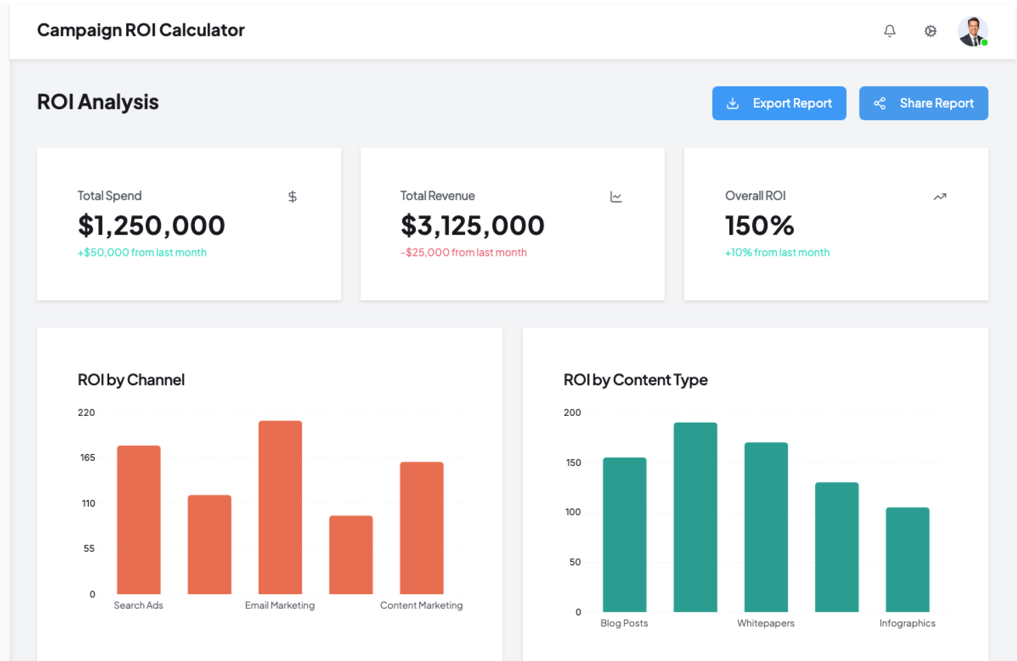Click the Whitepapers teal bar

click(766, 527)
